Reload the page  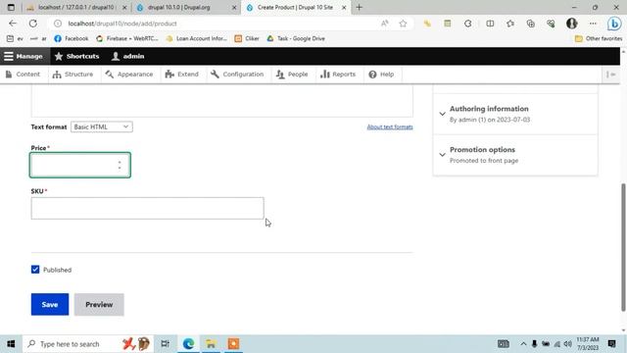pos(32,24)
